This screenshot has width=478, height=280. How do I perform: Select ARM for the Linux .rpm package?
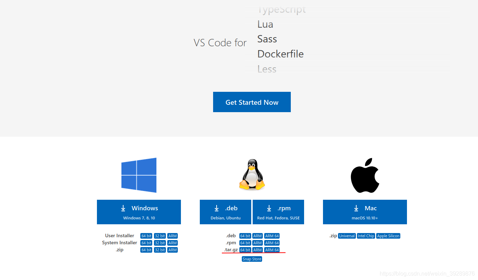click(257, 243)
